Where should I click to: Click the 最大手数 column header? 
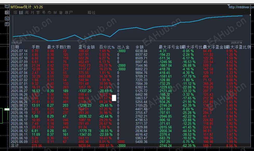[x=55, y=47]
